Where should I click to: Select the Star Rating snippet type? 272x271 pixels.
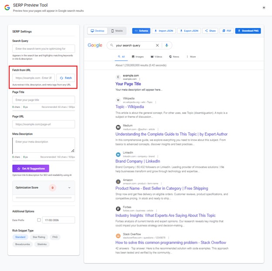coord(38,237)
